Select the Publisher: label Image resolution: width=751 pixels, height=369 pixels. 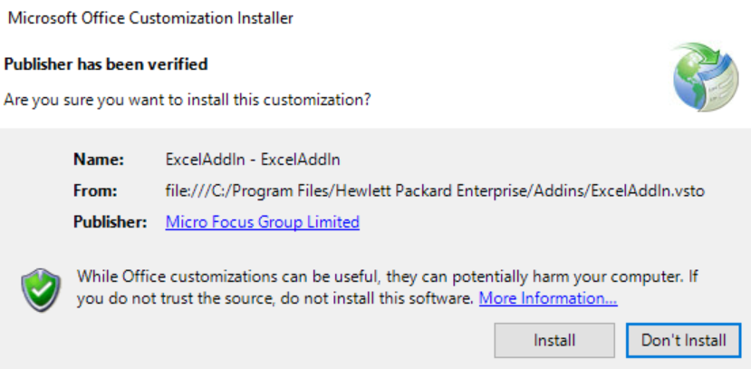pos(110,222)
